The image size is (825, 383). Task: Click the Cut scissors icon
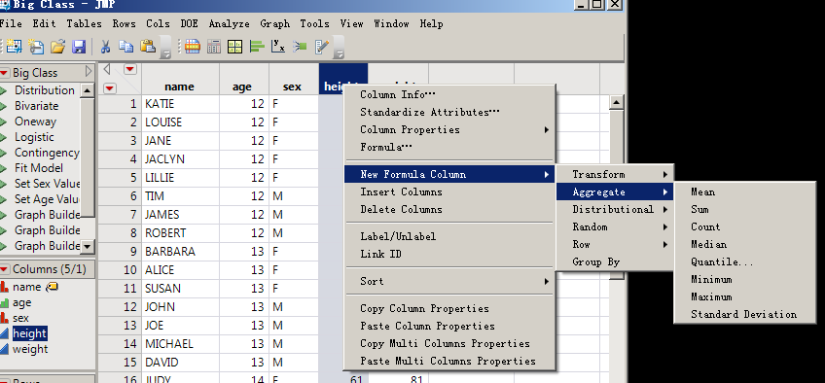coord(105,47)
